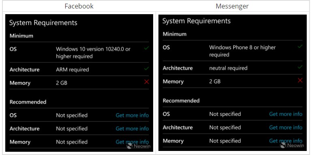Screen dimensions: 312x155
Task: Click Get more info for Messenger recommended OS
Action: point(286,114)
